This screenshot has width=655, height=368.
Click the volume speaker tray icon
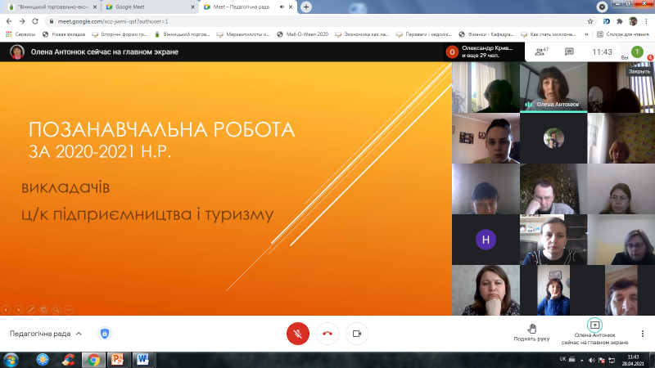click(x=591, y=360)
